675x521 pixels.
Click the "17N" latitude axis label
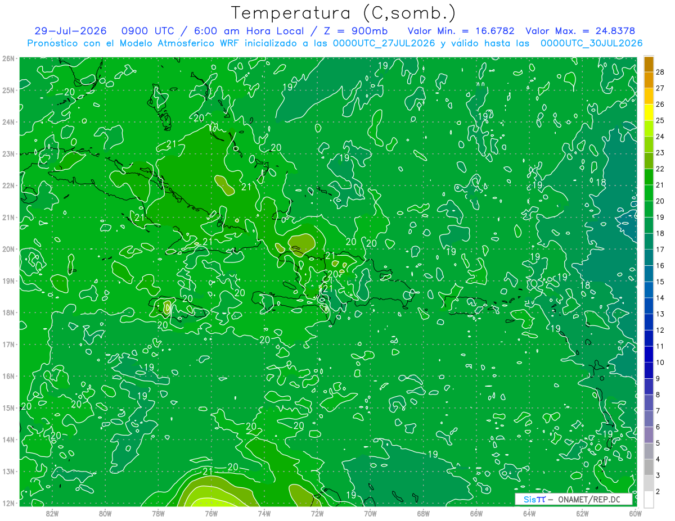[x=8, y=344]
